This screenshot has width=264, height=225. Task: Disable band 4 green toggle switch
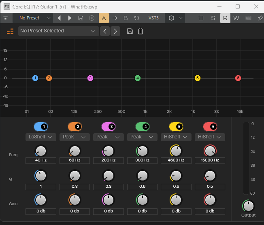143,126
